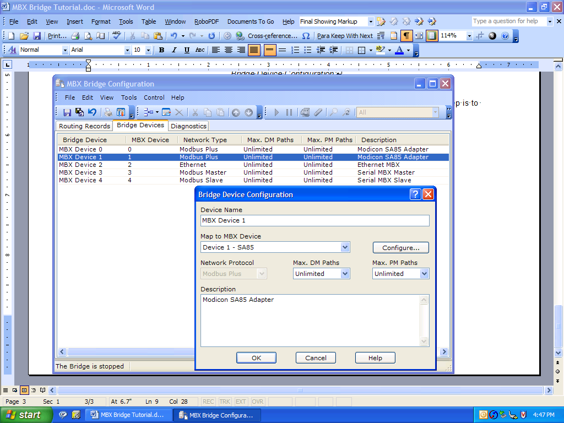Toggle Show/Hide paragraph marks button
564x423 pixels.
[x=406, y=36]
